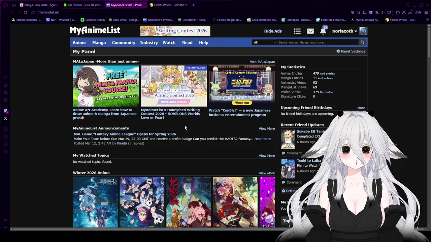The image size is (431, 242).
Task: Open the messages envelope icon
Action: pos(310,31)
